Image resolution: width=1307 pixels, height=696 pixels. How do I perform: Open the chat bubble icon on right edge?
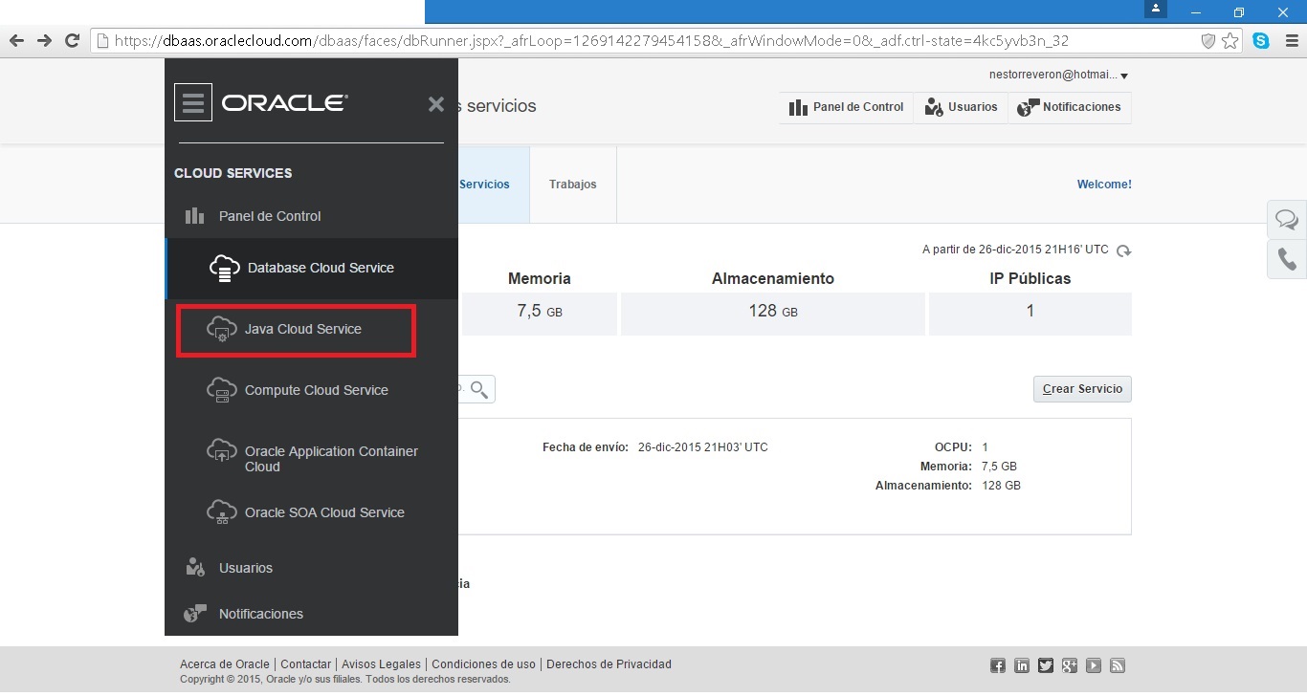point(1287,221)
